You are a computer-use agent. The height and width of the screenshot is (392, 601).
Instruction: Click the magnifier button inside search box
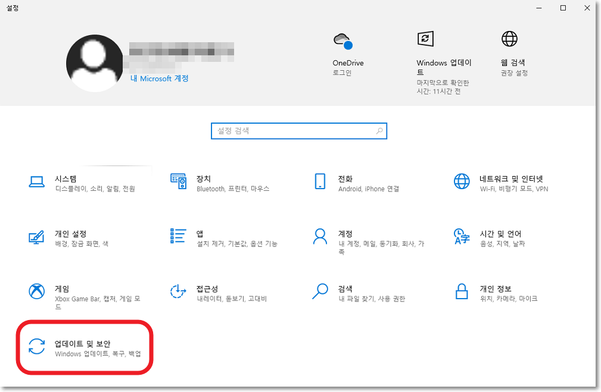[379, 131]
